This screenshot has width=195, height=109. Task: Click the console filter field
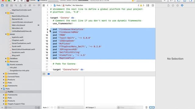[x=130, y=107]
